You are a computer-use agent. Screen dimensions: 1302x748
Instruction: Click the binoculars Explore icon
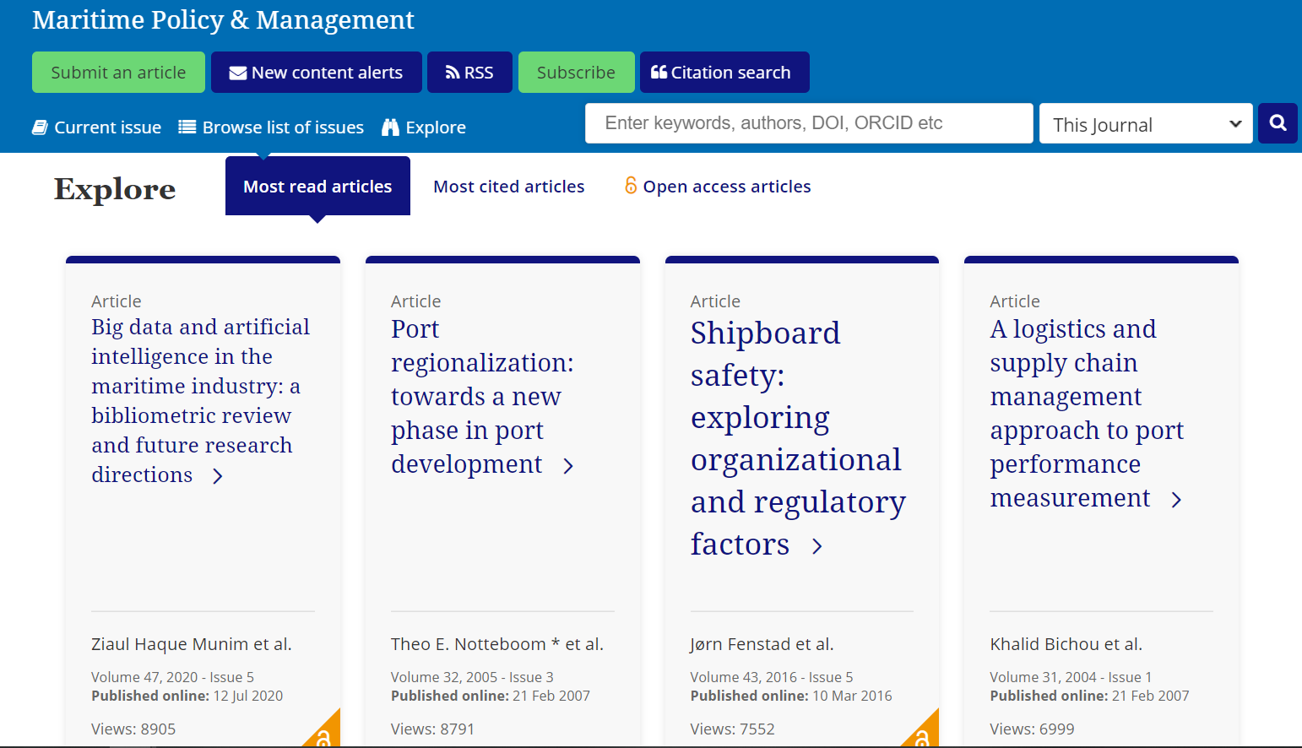click(390, 127)
